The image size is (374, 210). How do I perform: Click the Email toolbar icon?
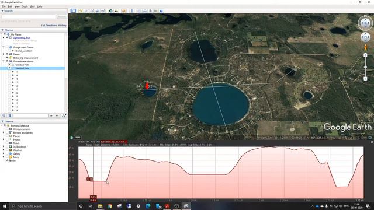[x=139, y=11]
